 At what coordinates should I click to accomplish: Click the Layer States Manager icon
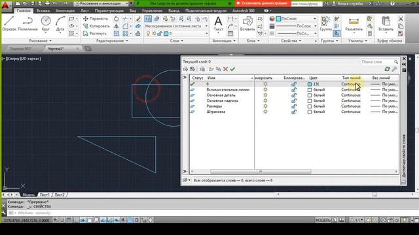tap(202, 69)
